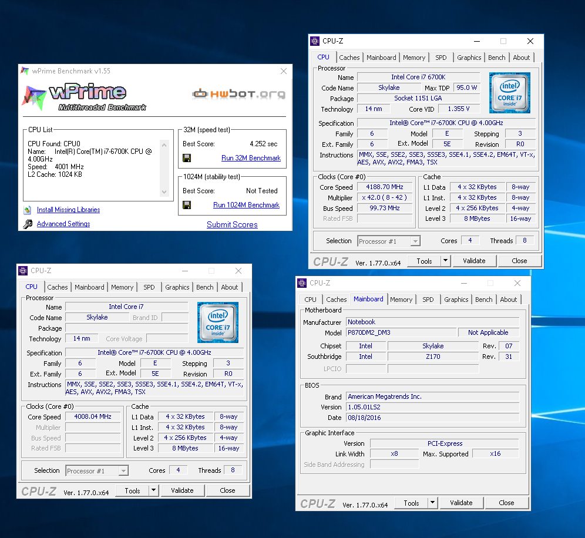Image resolution: width=585 pixels, height=538 pixels.
Task: Click Validate in Mainboard CPU-Z window
Action: pos(461,503)
